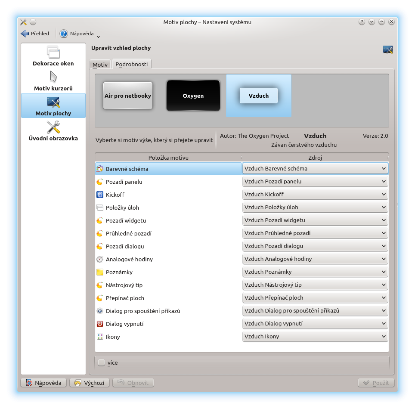This screenshot has width=415, height=409.
Task: Click the Výchozí button
Action: click(90, 383)
